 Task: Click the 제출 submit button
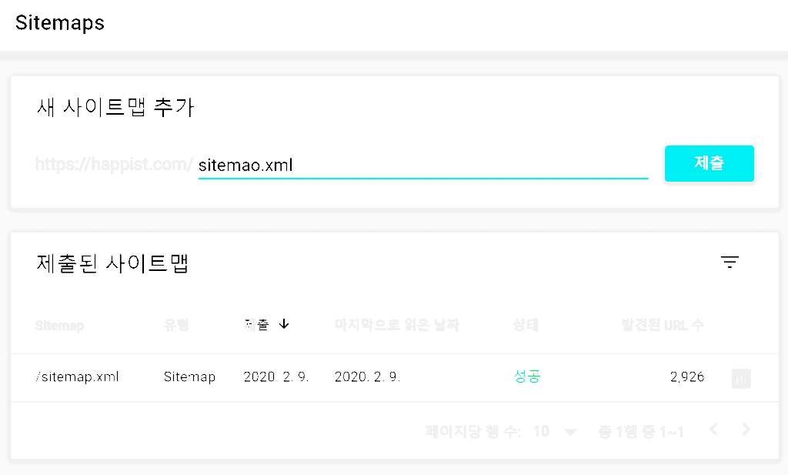[709, 163]
